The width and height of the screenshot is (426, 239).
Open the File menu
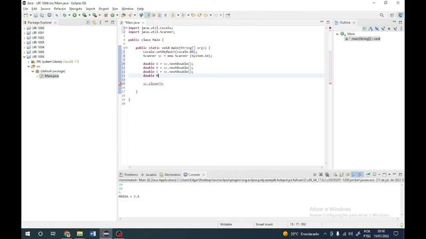(25, 9)
